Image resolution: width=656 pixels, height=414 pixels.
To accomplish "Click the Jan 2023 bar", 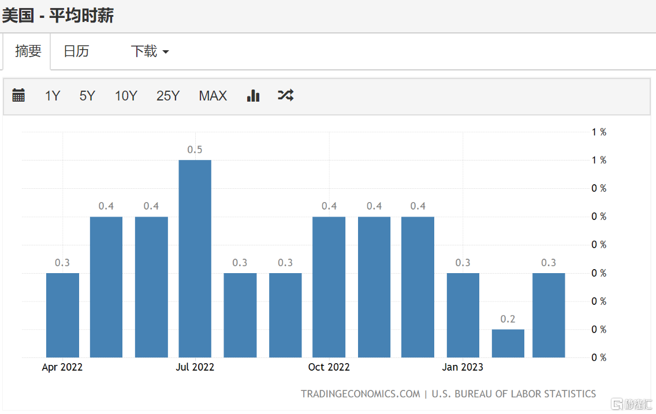I will click(463, 315).
